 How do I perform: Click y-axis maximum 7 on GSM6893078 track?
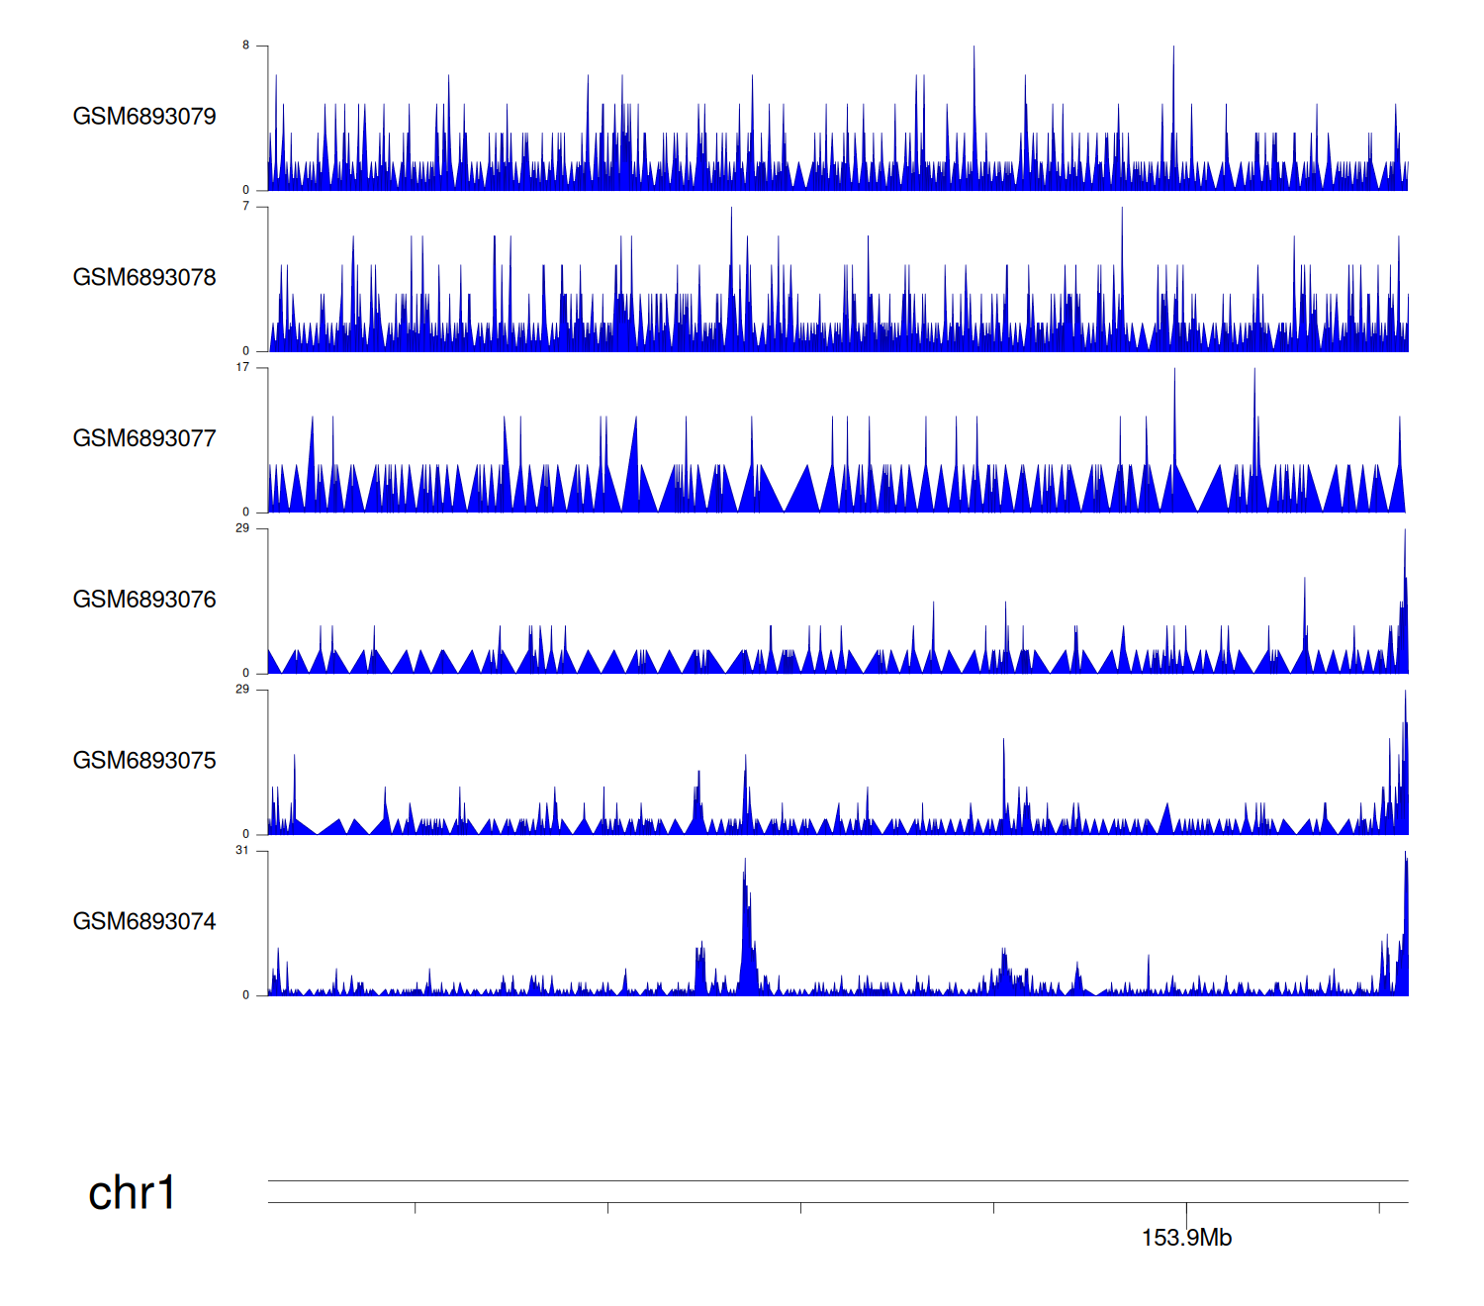(x=246, y=207)
